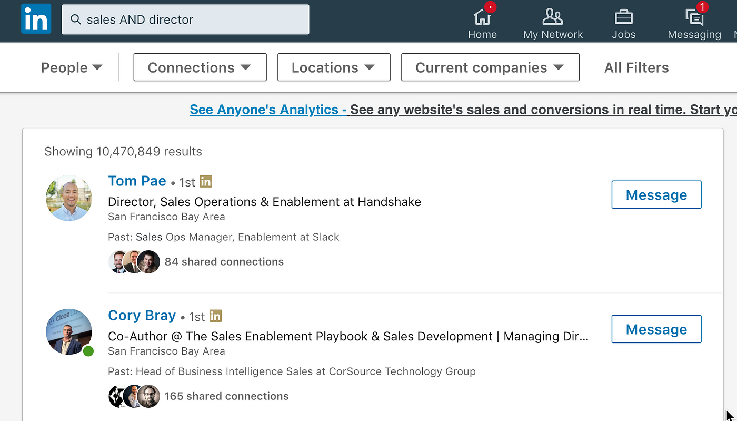Viewport: 737px width, 421px height.
Task: Click the ad text about website's sales and conversions
Action: click(x=543, y=110)
